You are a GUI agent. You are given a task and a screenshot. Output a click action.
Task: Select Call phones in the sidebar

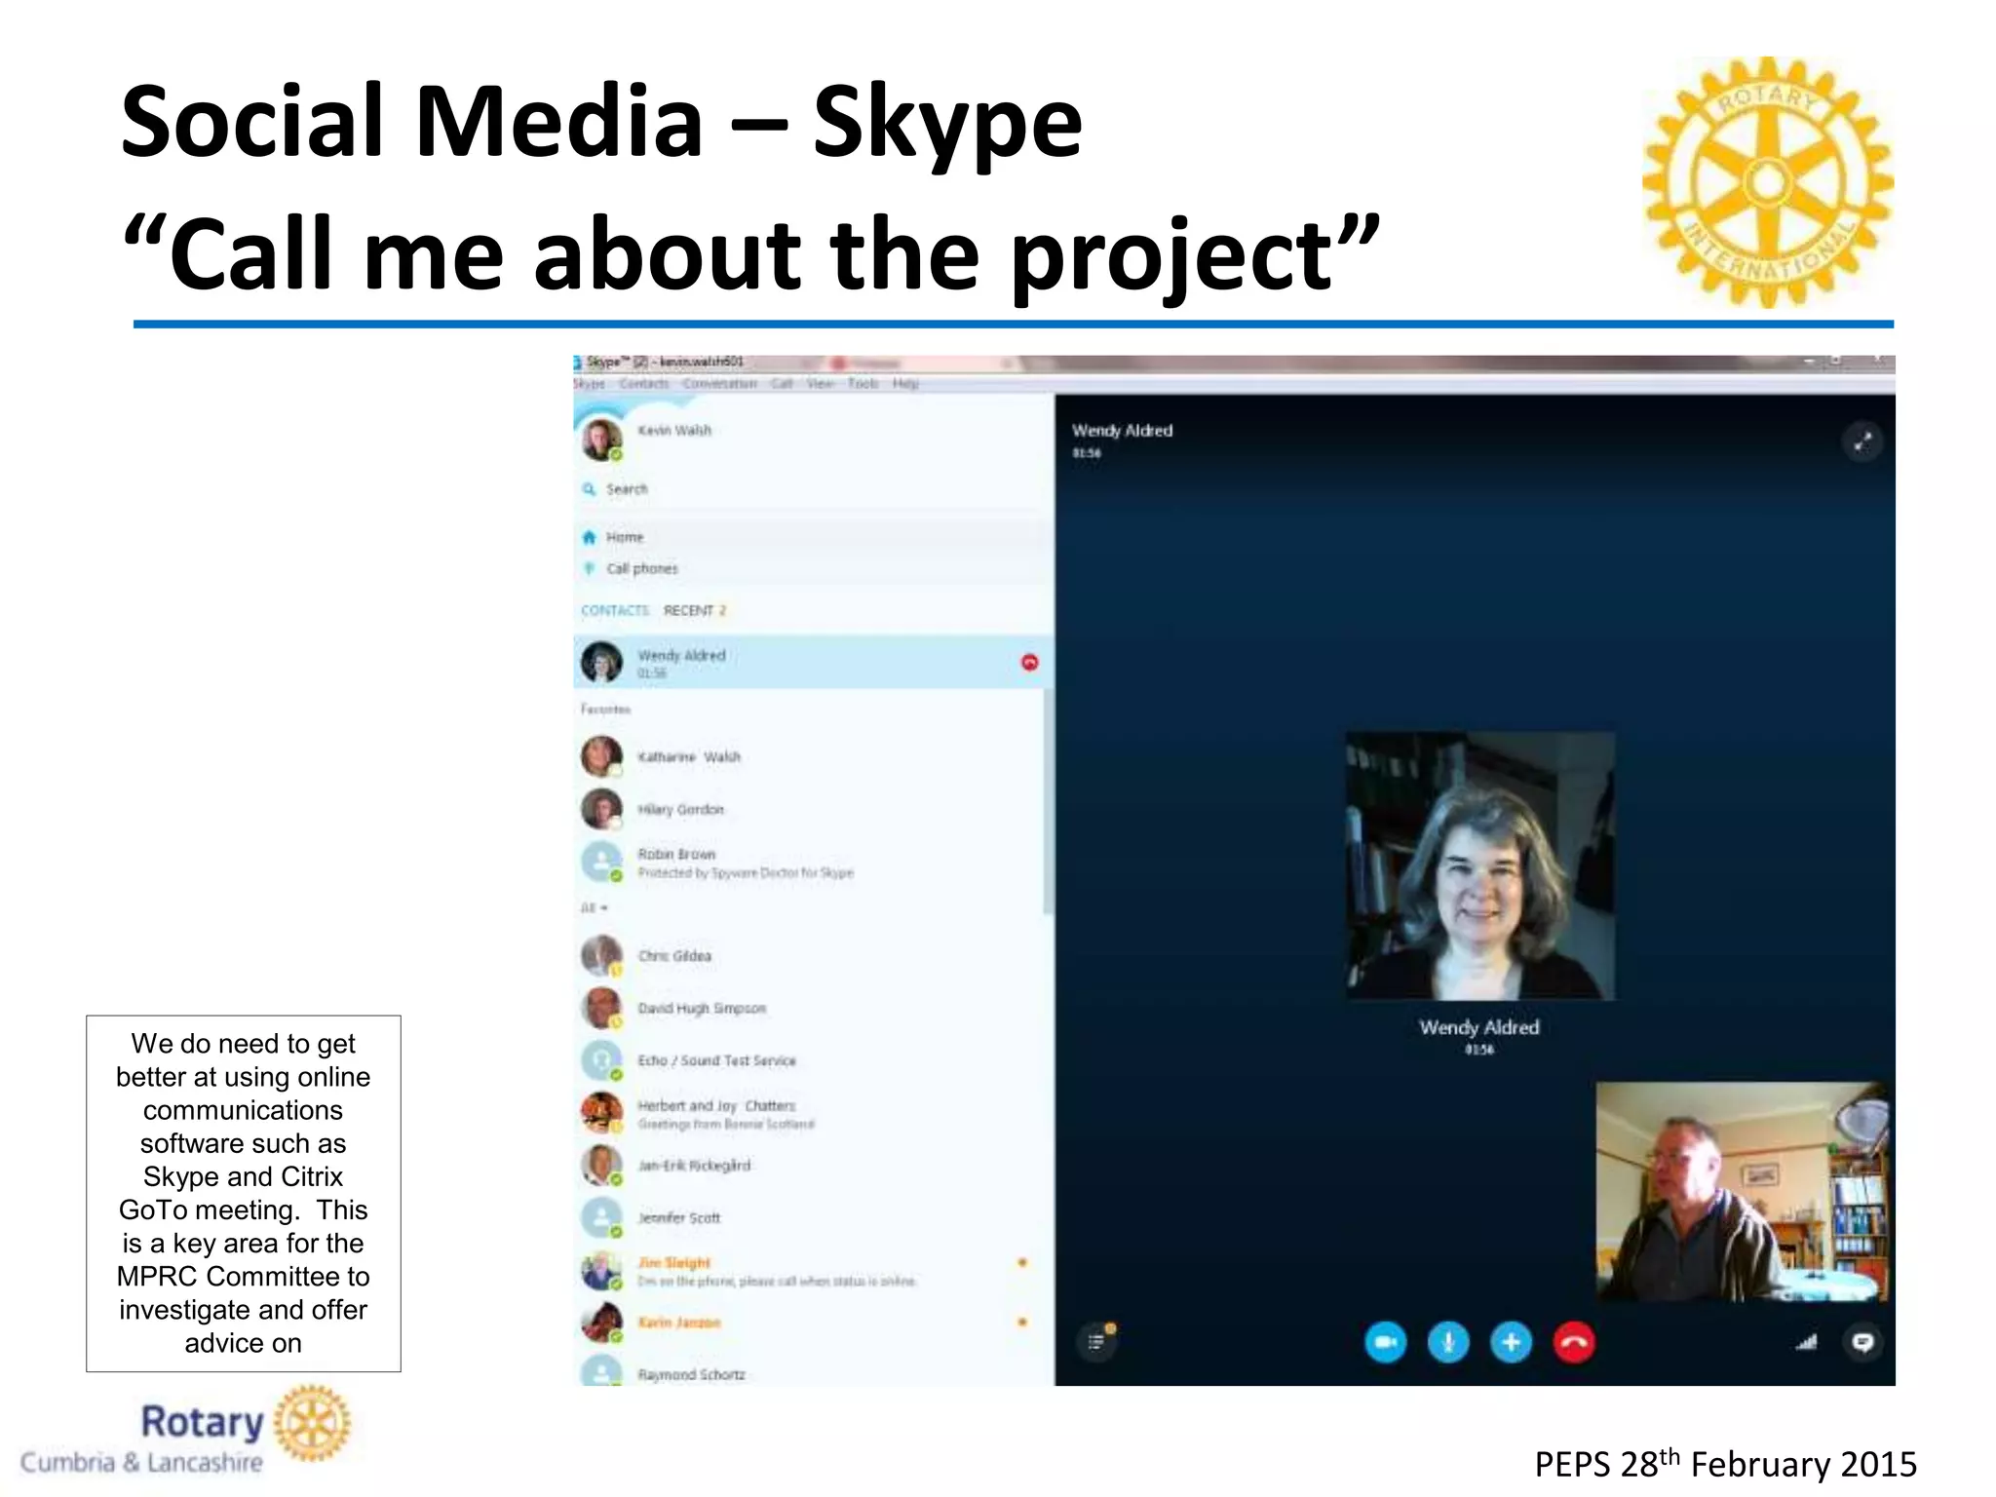[x=814, y=569]
